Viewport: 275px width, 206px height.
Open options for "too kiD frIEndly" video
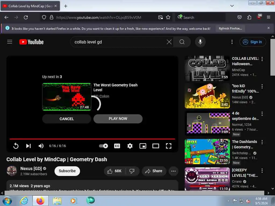tap(262, 86)
